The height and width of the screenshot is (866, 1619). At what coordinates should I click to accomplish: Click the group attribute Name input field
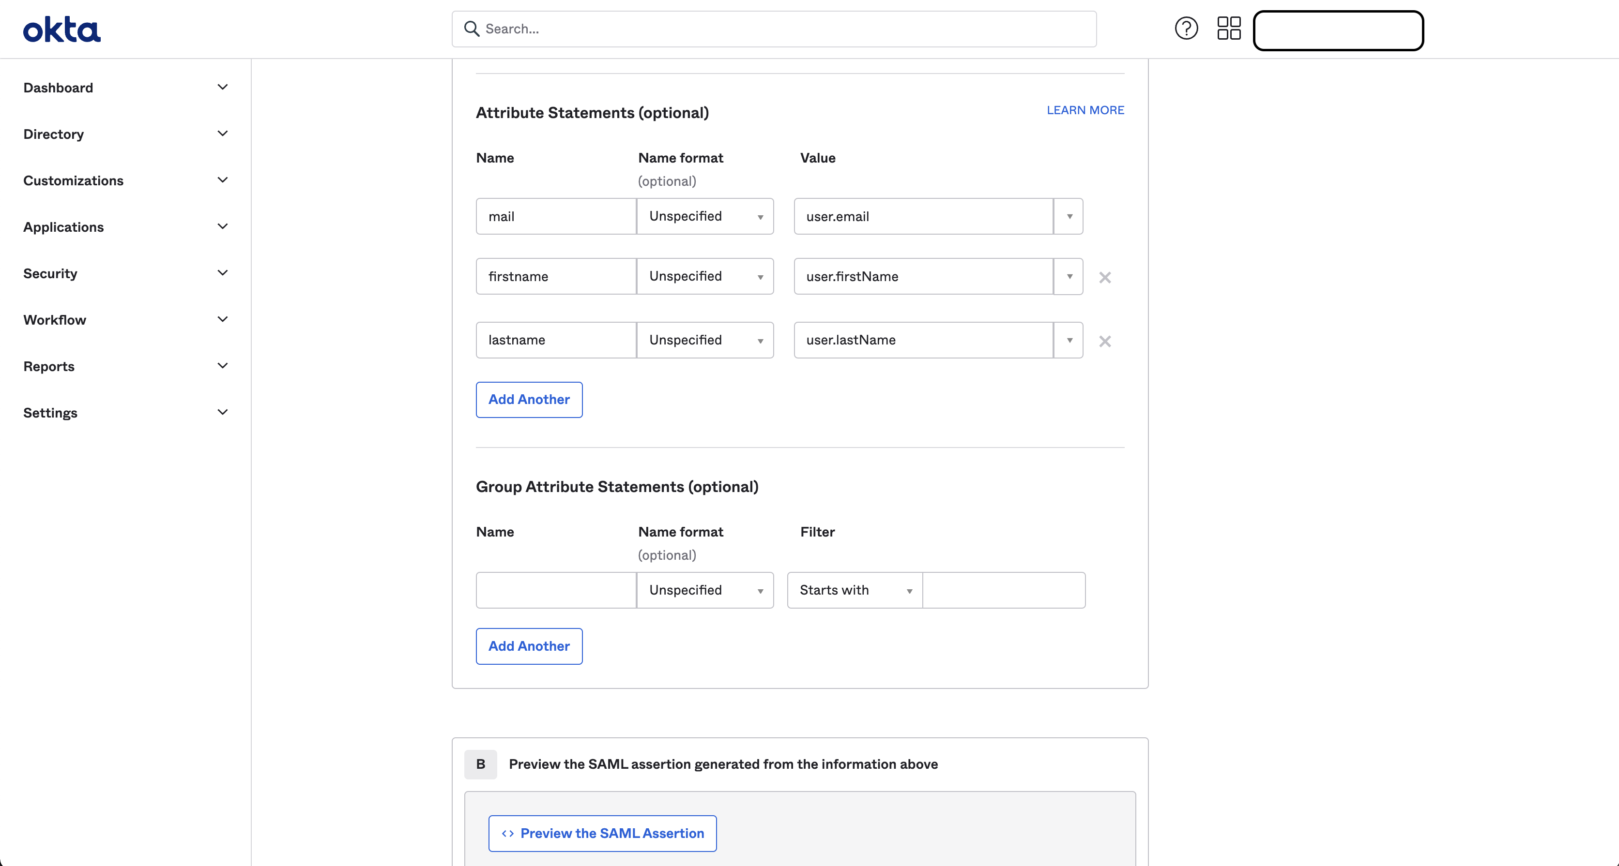click(x=556, y=590)
